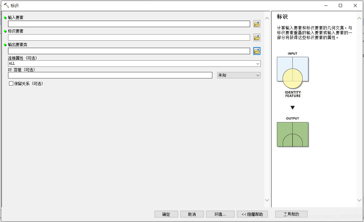Open the 连接属性 ALL dropdown
Viewport: 364px width, 222px height.
point(258,64)
